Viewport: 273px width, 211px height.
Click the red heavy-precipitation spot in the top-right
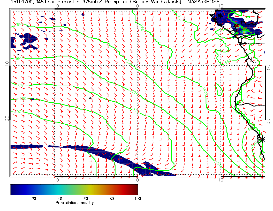(237, 26)
